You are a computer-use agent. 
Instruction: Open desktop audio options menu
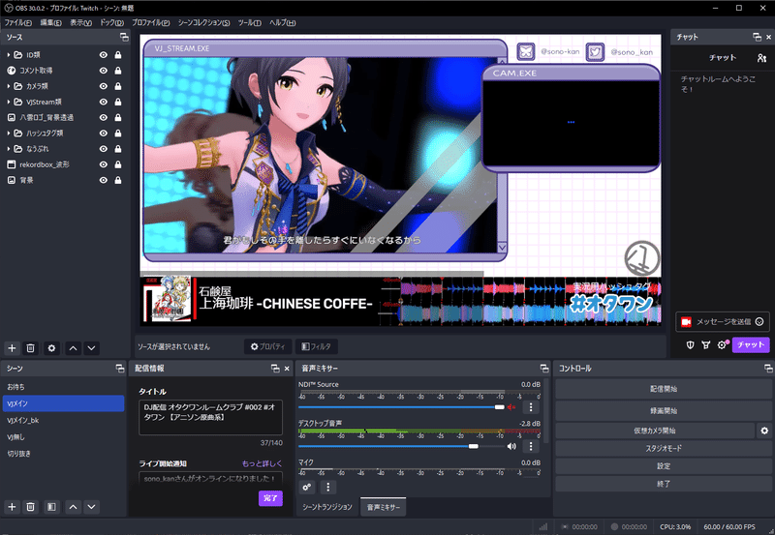531,446
